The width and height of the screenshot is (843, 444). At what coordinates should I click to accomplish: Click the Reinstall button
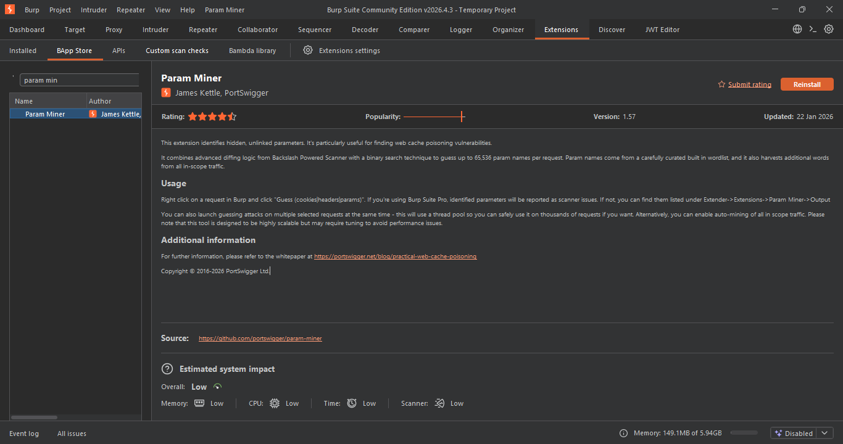[x=807, y=84]
